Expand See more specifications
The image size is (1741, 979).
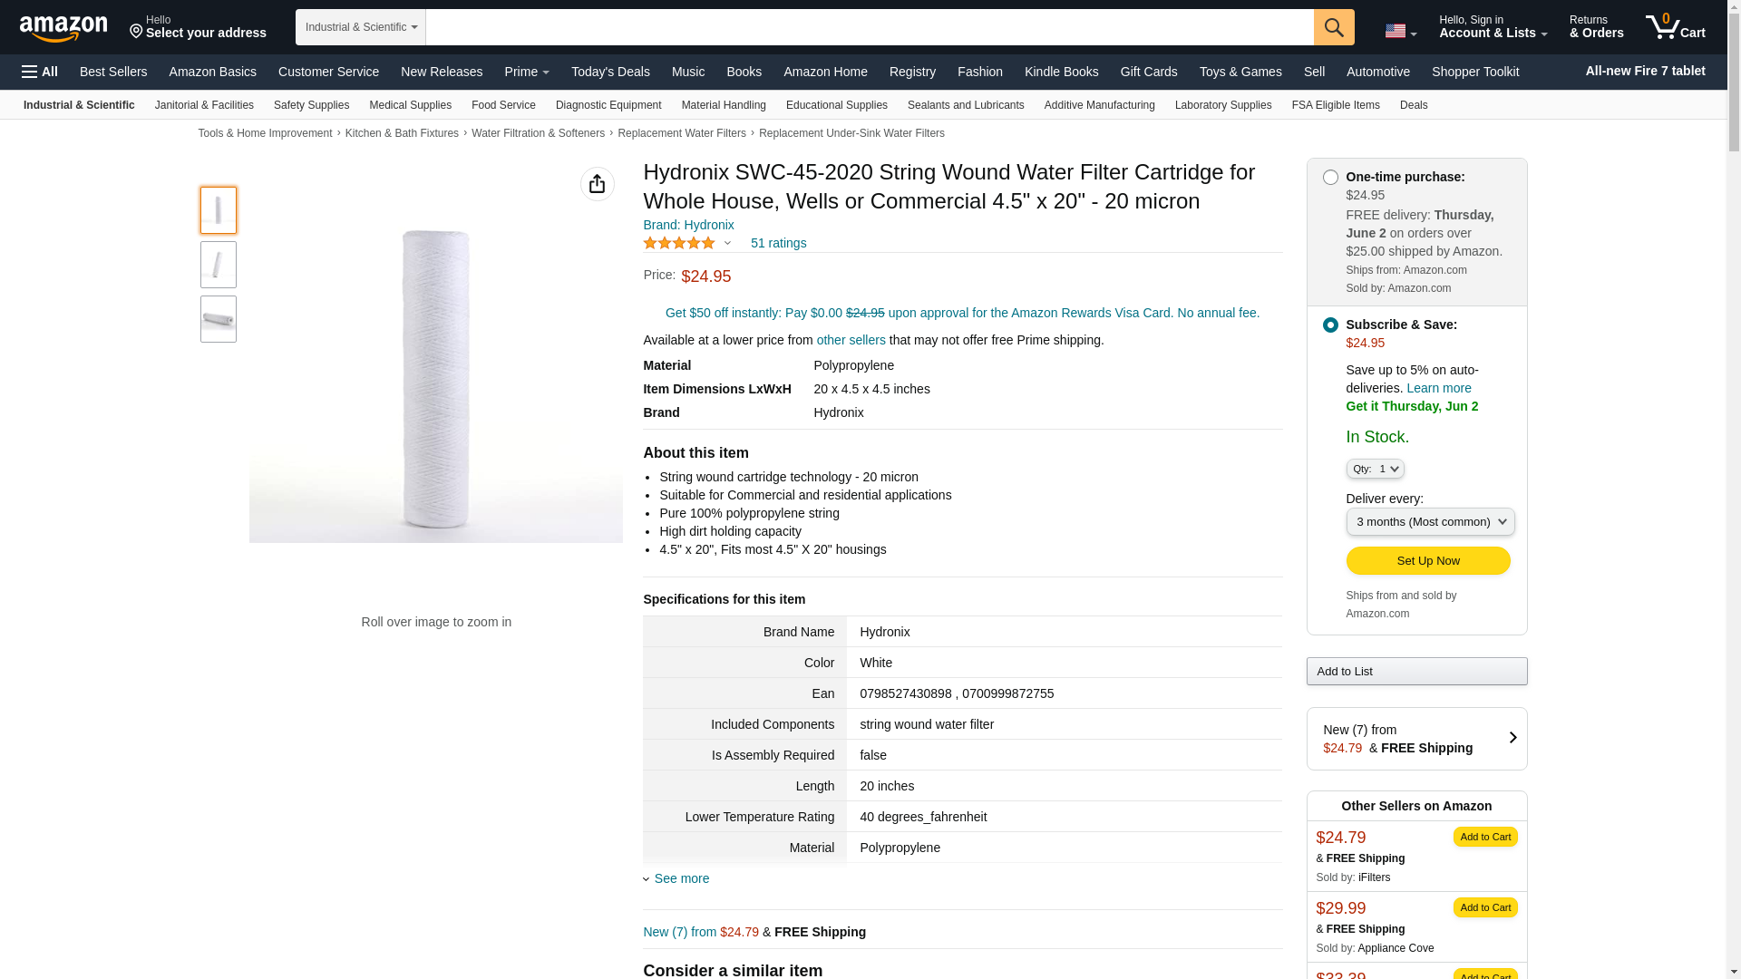tap(681, 878)
